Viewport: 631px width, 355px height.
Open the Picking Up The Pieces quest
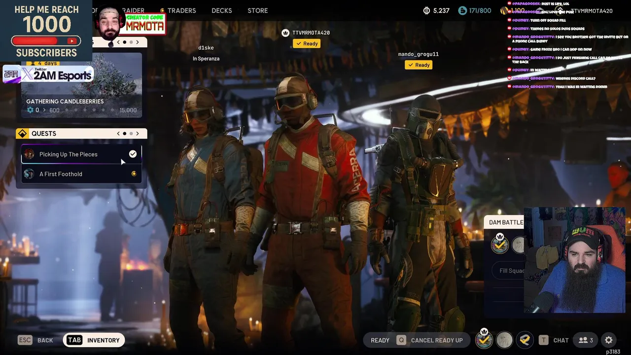click(81, 154)
